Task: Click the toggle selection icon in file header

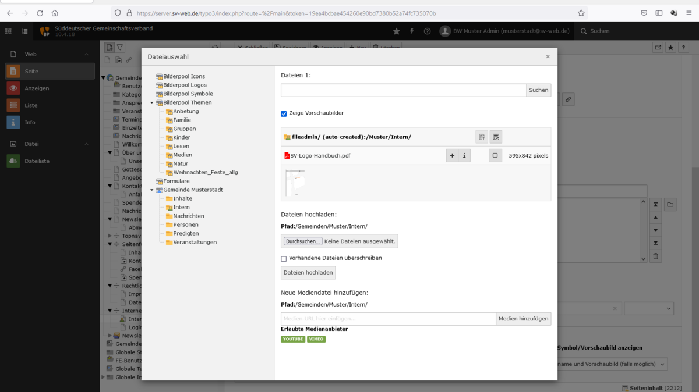Action: (496, 137)
